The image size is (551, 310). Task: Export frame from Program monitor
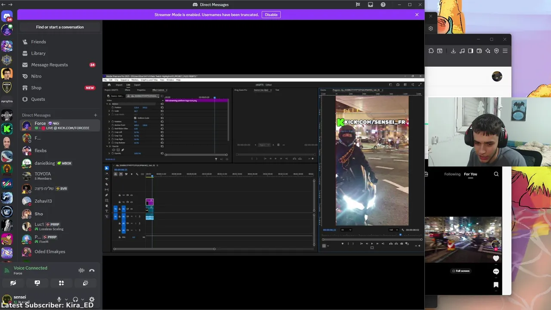pos(402,244)
